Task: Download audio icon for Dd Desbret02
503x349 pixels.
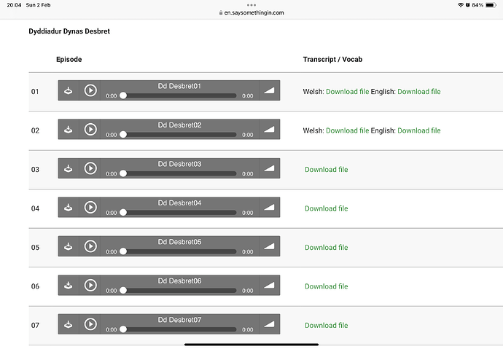Action: (68, 130)
